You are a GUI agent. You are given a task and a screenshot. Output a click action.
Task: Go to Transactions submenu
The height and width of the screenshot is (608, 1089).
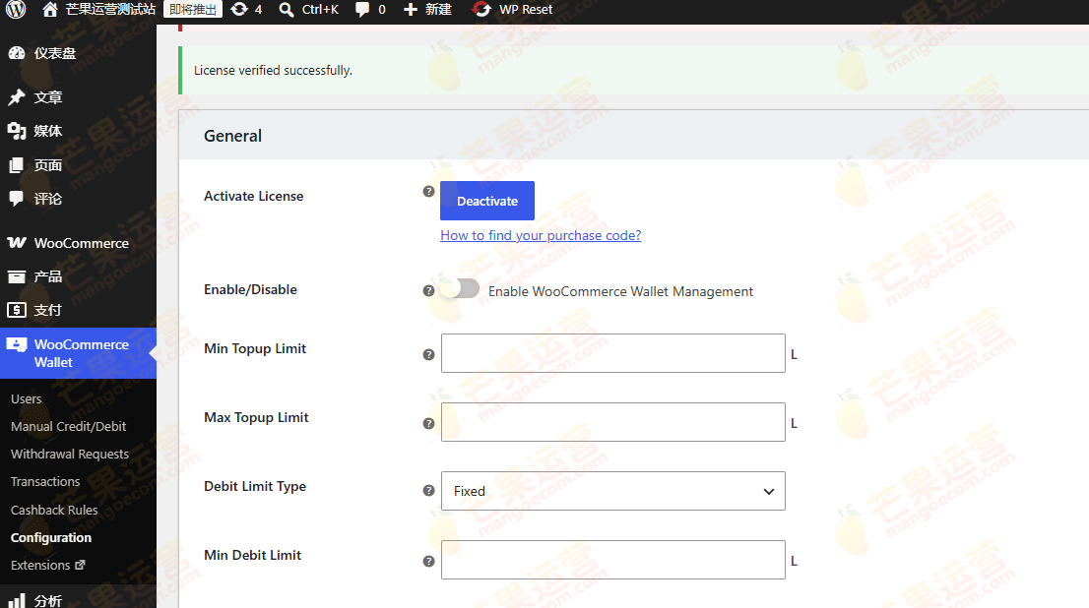45,482
